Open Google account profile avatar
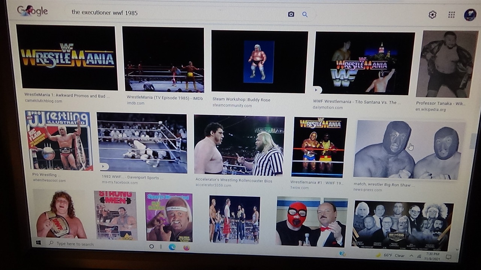Screen dimensions: 481x270 click(470, 15)
